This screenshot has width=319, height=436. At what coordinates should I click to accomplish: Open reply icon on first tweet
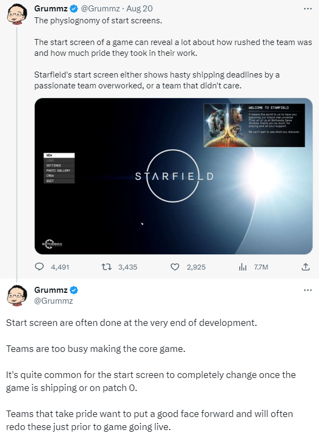(x=39, y=267)
